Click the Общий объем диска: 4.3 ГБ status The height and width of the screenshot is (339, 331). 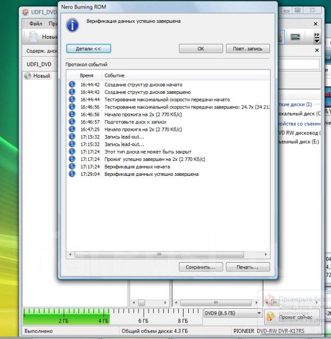(x=154, y=331)
